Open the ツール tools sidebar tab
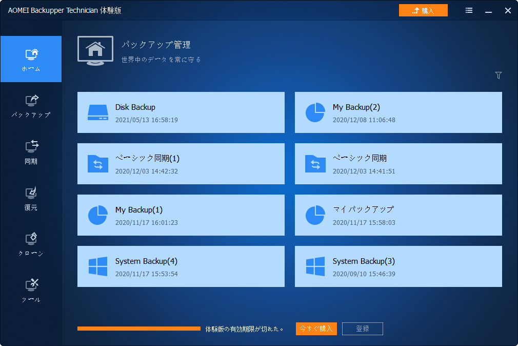 tap(31, 291)
